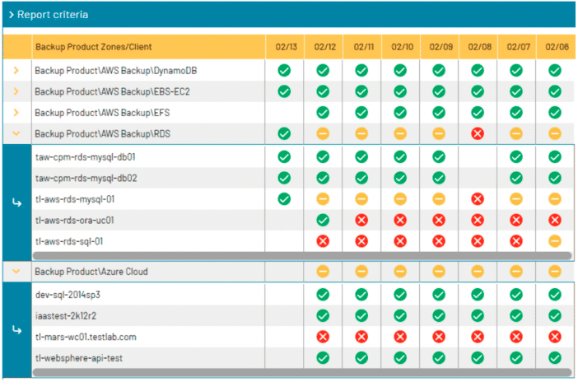578x382 pixels.
Task: Click taw-cpm-rds-mysql-db01 success icon for 02/09
Action: point(439,156)
